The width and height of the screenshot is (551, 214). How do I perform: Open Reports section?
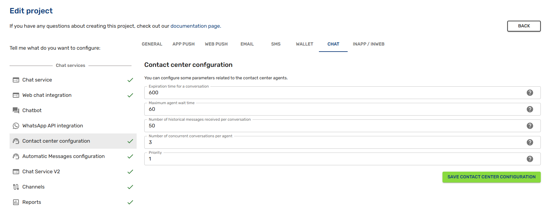click(73, 202)
